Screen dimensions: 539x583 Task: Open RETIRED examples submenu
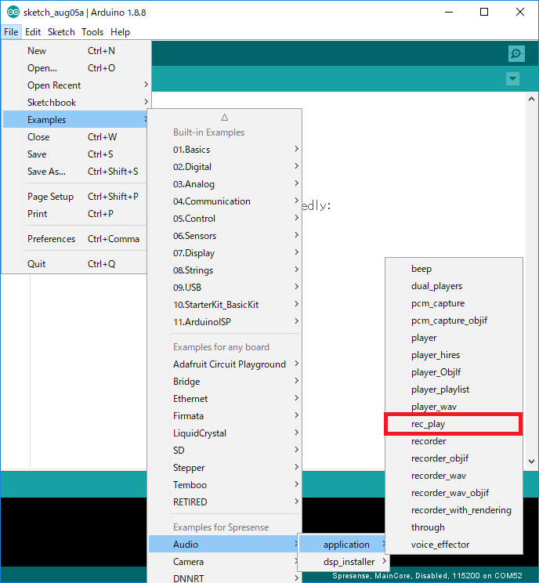tap(225, 502)
